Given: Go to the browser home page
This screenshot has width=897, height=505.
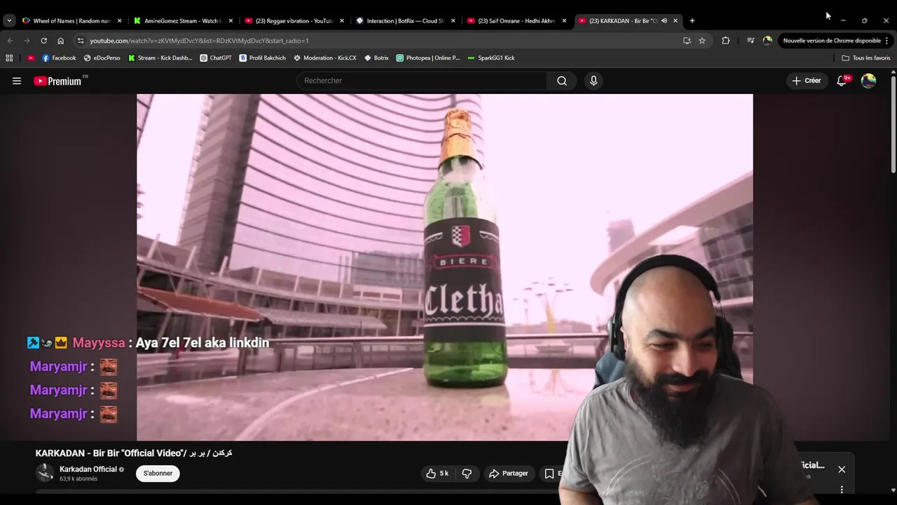Looking at the screenshot, I should pyautogui.click(x=60, y=41).
